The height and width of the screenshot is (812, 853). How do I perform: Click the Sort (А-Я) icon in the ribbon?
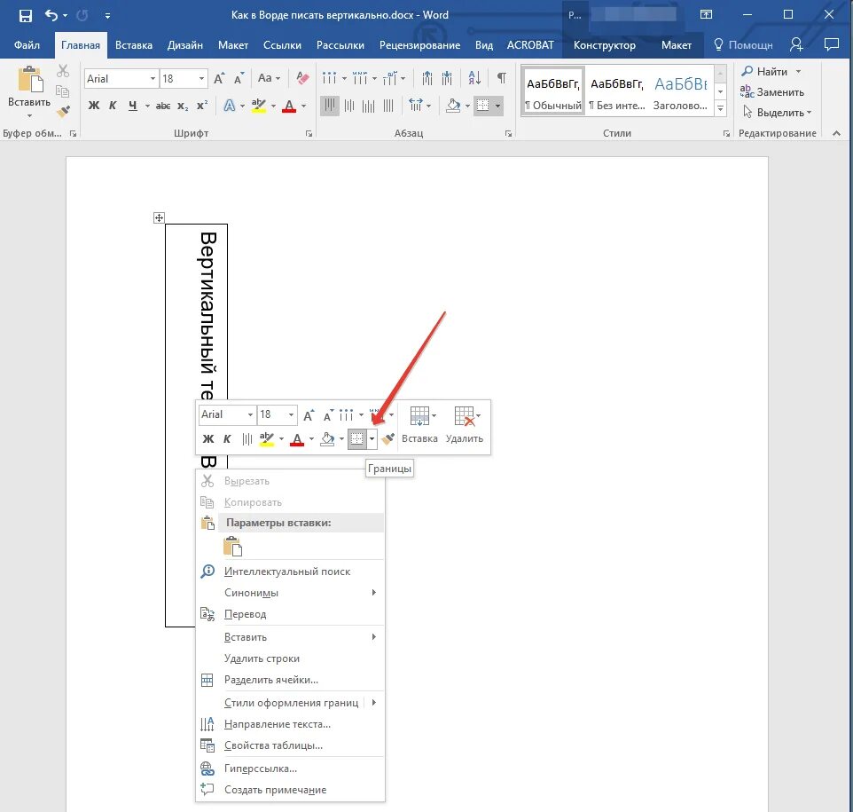474,78
